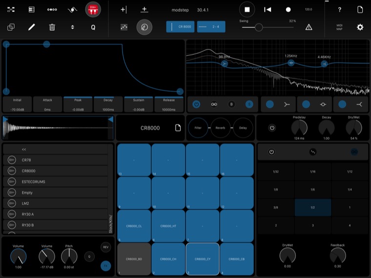Viewport: 371px width, 278px height.
Task: Open the settings gear
Action: pos(360,27)
